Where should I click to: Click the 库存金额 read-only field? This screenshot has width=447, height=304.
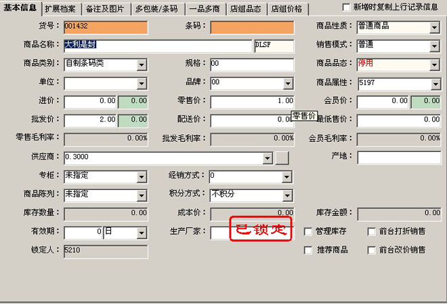tap(399, 214)
